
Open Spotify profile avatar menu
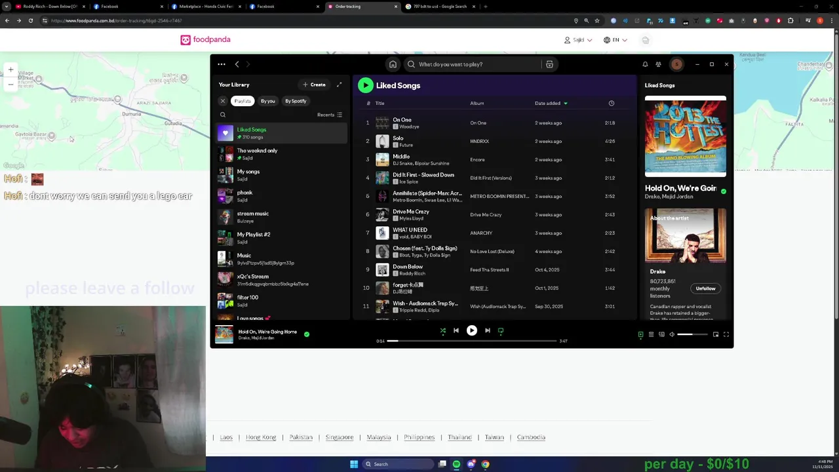[676, 64]
